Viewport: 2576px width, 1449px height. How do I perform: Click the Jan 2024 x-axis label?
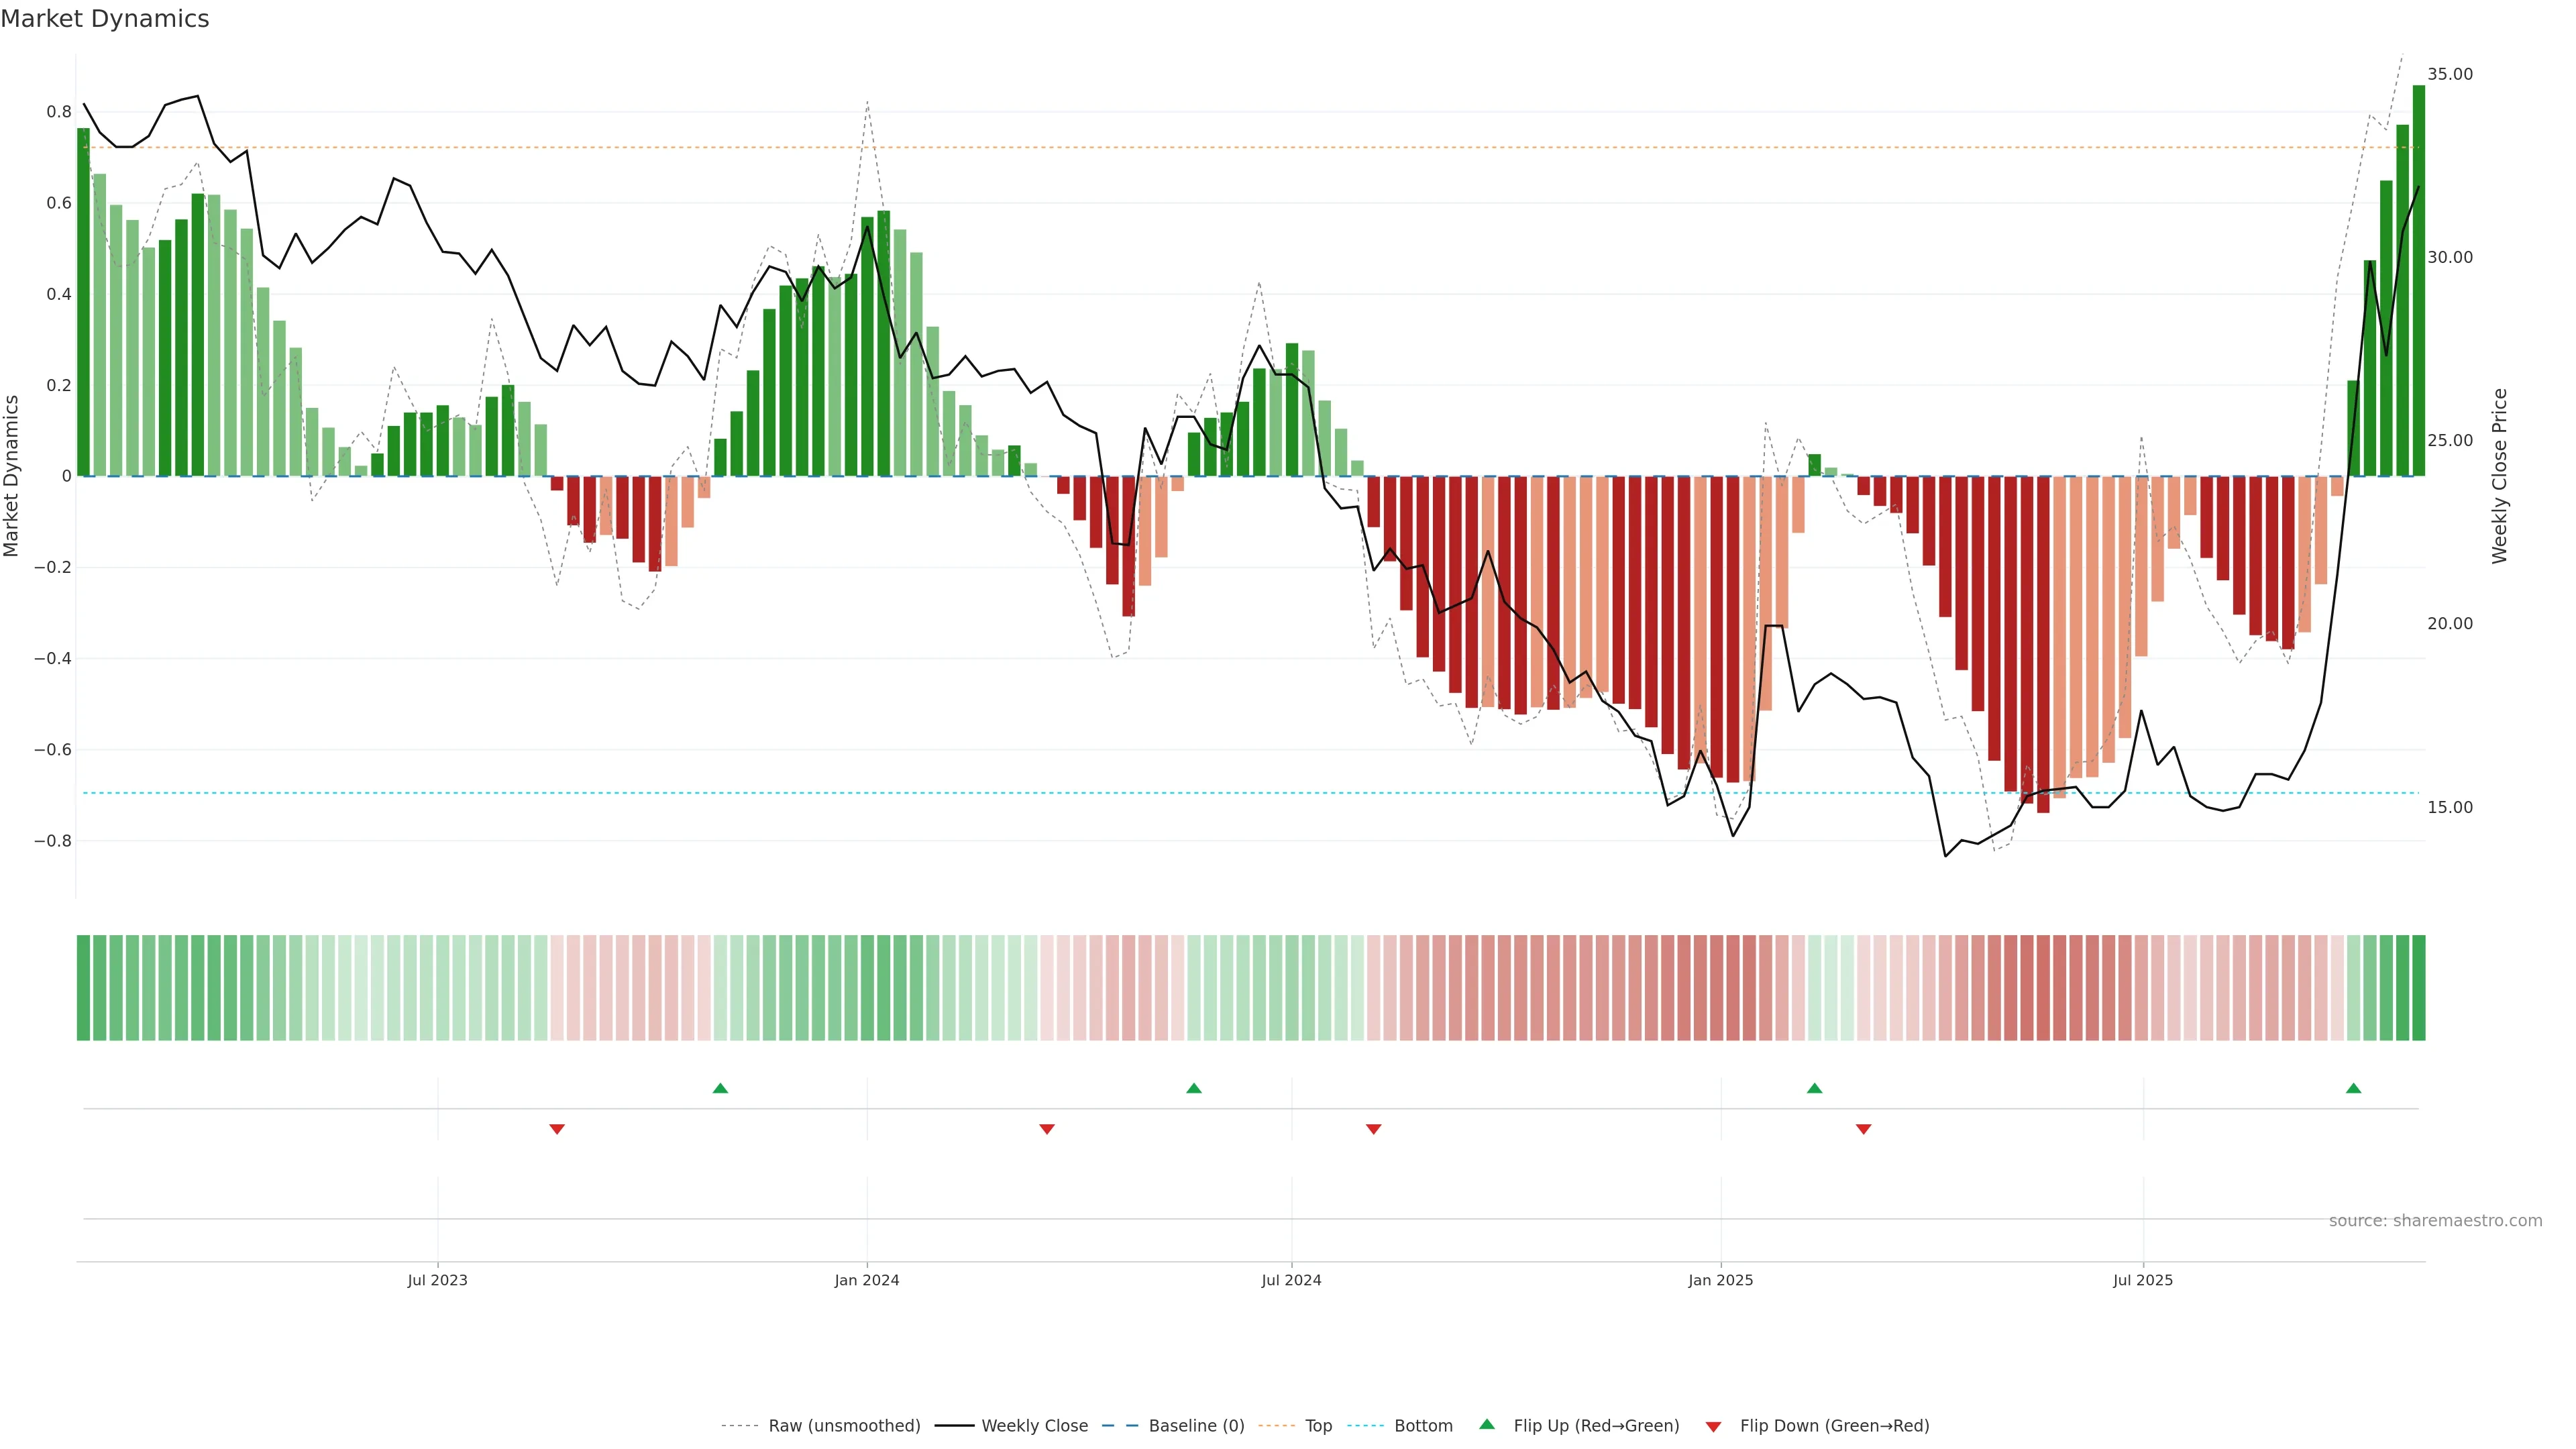point(866,1280)
